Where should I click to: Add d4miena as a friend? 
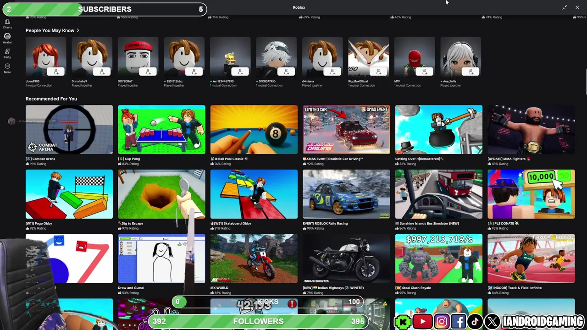pos(332,72)
